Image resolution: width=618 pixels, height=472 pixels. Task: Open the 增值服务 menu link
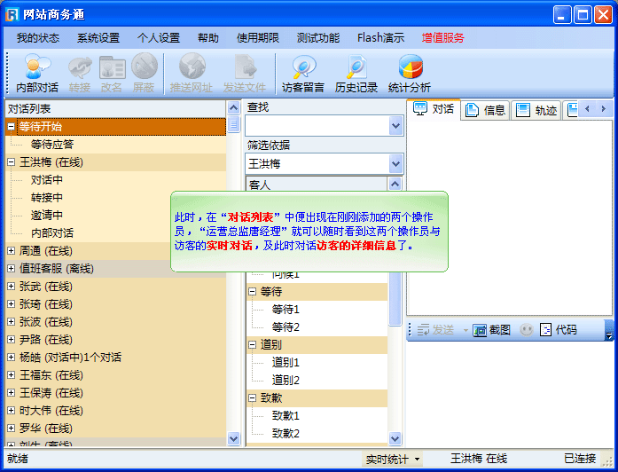[x=442, y=38]
